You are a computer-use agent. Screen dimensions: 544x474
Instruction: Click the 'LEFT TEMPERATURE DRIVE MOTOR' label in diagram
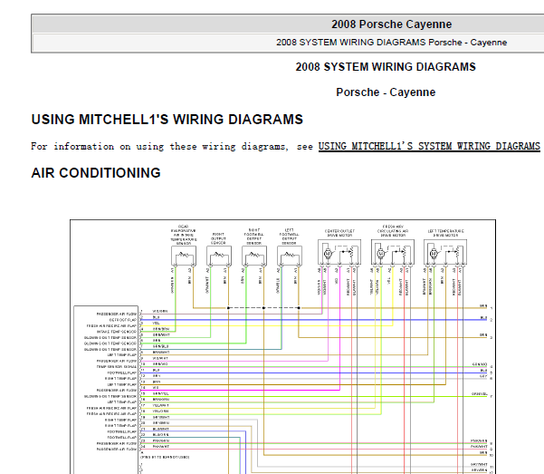(x=446, y=233)
